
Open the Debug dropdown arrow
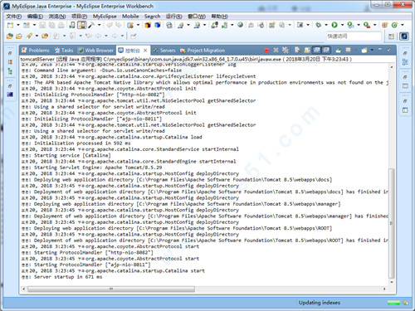click(326, 25)
